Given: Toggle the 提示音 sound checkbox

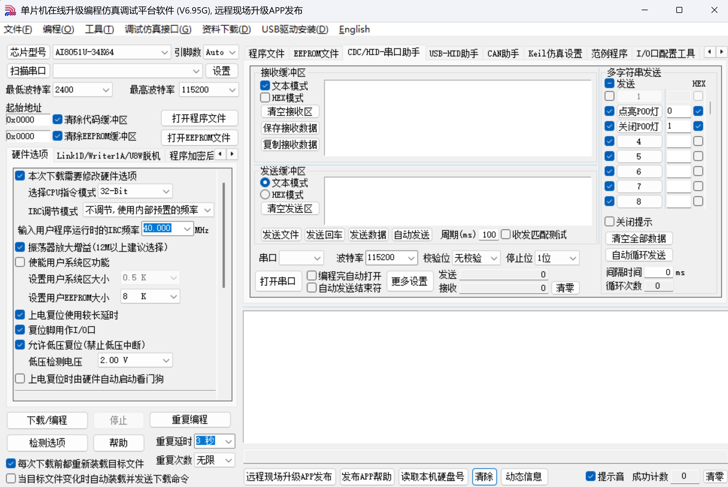Looking at the screenshot, I should (590, 476).
